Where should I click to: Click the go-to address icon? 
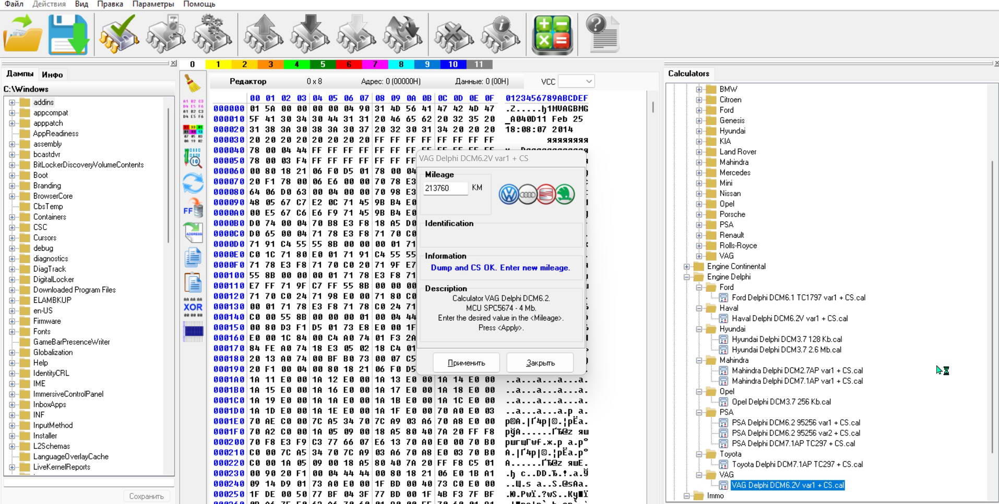tap(193, 232)
